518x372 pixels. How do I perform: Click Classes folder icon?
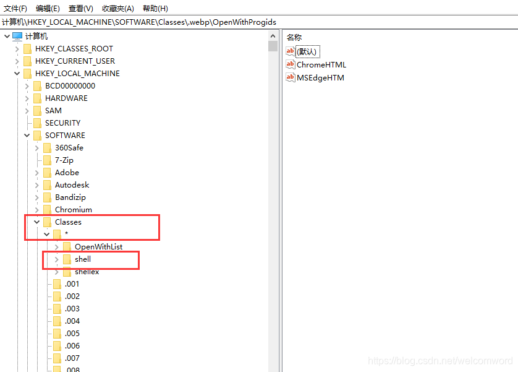[x=47, y=222]
